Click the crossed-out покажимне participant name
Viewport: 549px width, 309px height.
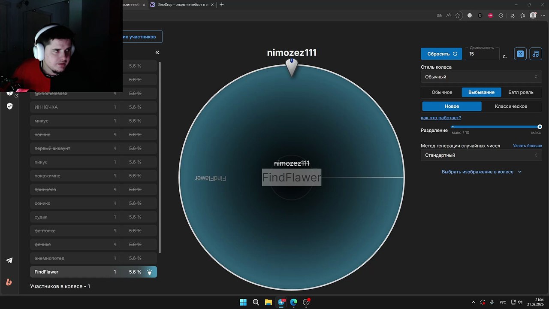click(x=47, y=176)
